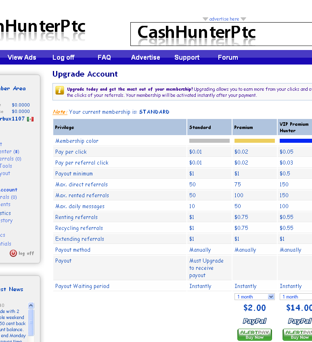Click PayPal logo under $2.00 price
312x342 pixels.
(x=255, y=321)
